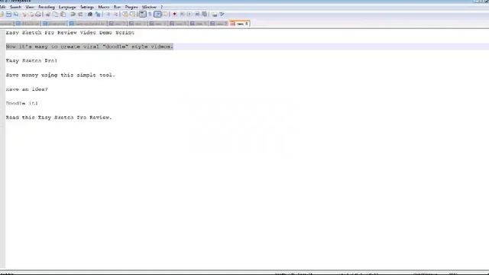Click the Print toolbar icon
This screenshot has height=275, width=489.
(38, 15)
